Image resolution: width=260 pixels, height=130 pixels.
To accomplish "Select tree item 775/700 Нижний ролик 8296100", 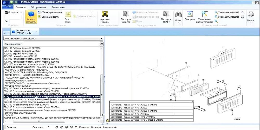I will coord(20,56).
